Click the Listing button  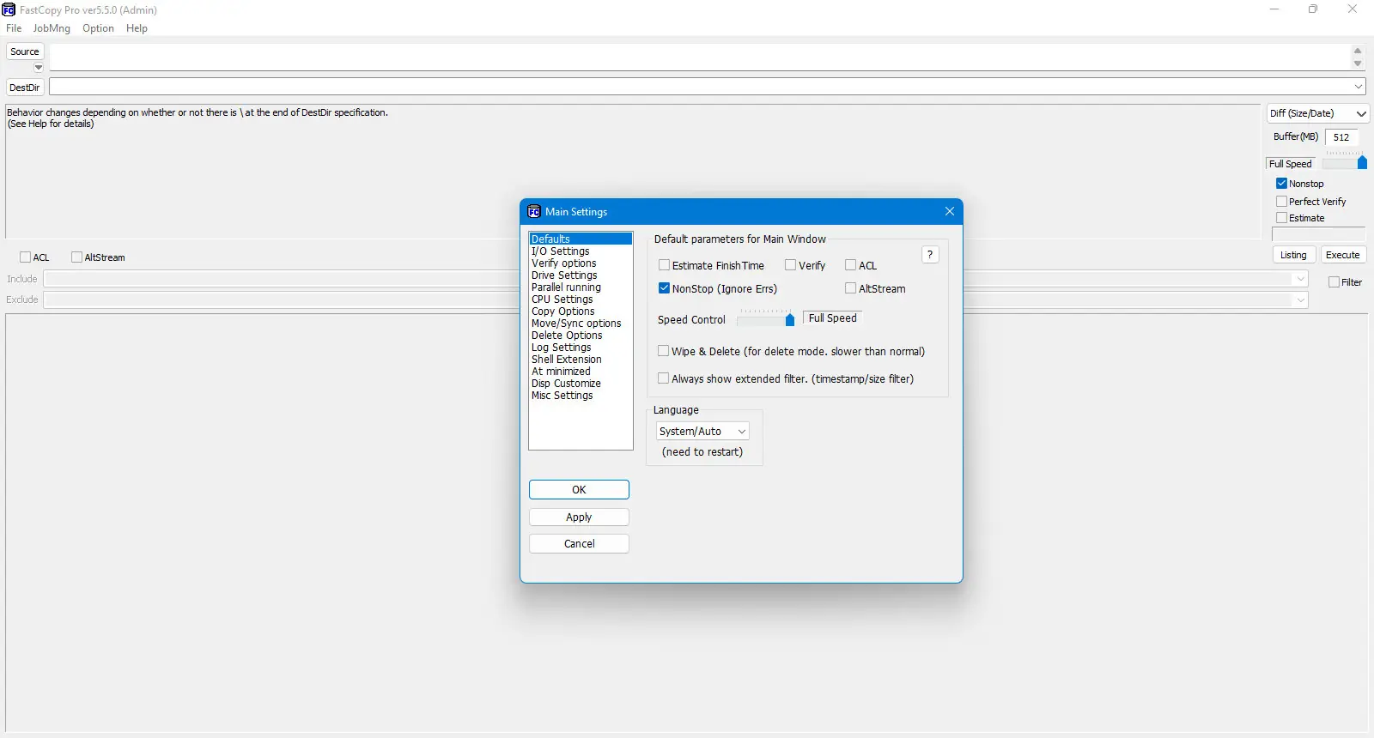pyautogui.click(x=1293, y=255)
